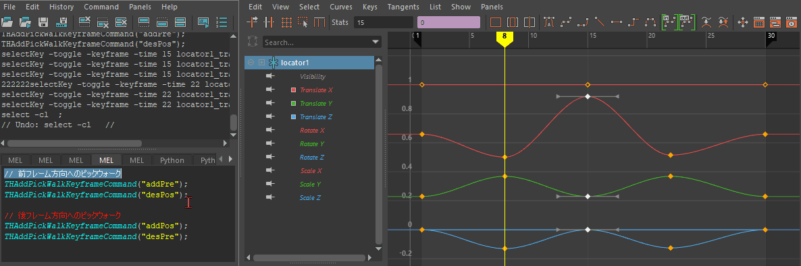Click Save Script to Shelf icon
This screenshot has width=801, height=266.
[x=62, y=22]
